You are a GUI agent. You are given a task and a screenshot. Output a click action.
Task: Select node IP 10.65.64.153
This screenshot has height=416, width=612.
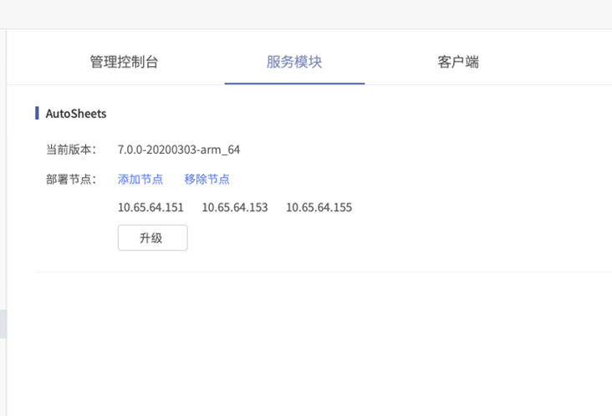tap(235, 207)
